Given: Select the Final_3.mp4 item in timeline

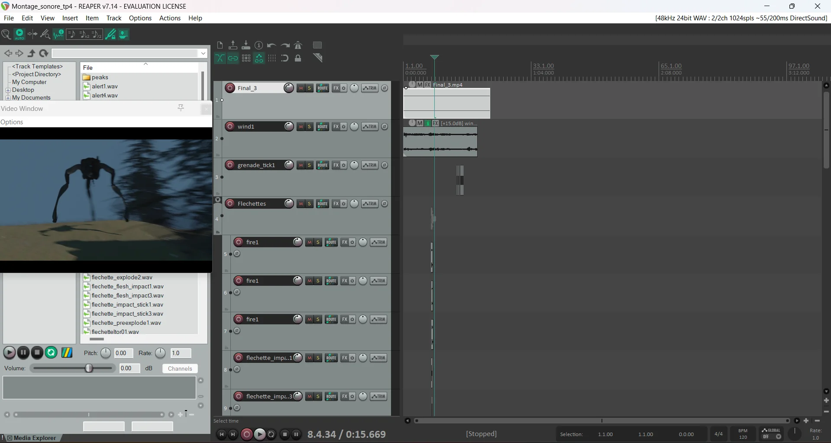Looking at the screenshot, I should pos(446,103).
